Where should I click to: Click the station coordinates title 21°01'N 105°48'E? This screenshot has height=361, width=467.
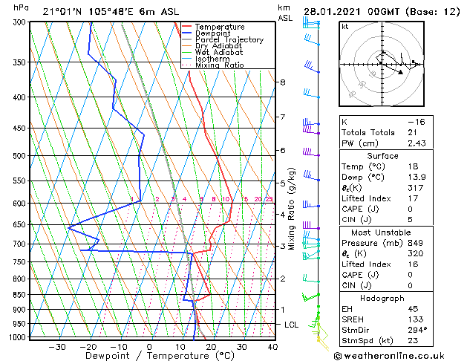pos(88,12)
